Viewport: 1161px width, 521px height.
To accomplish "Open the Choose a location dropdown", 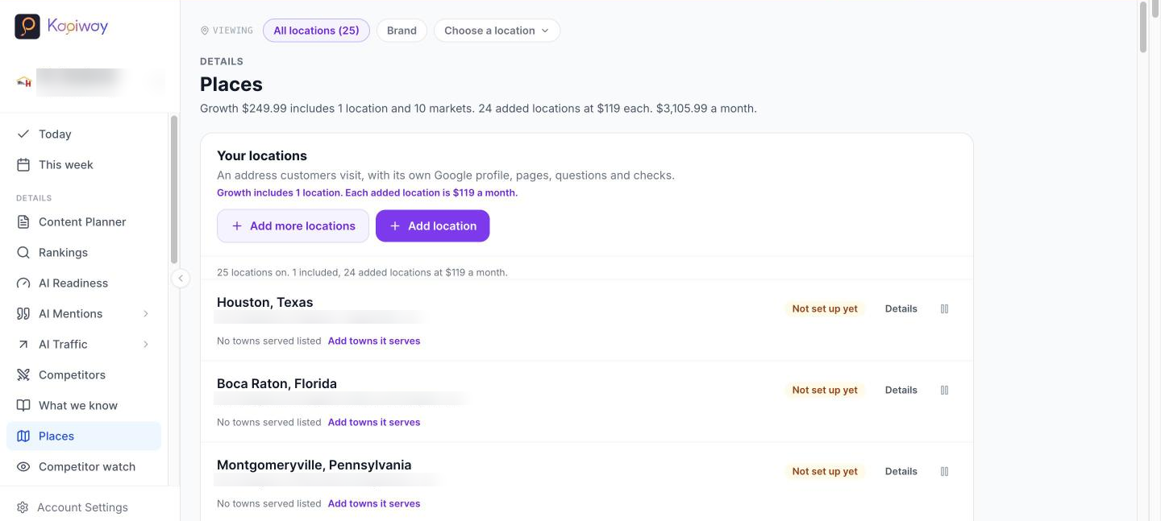I will pyautogui.click(x=497, y=31).
